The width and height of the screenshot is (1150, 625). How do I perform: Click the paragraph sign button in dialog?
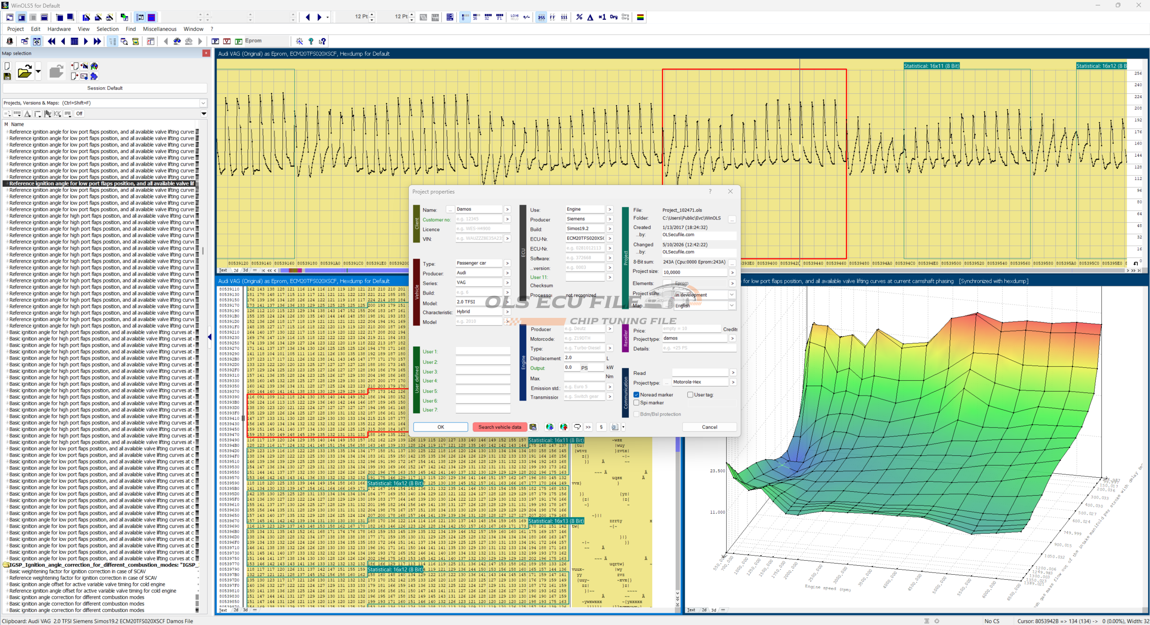coord(601,427)
